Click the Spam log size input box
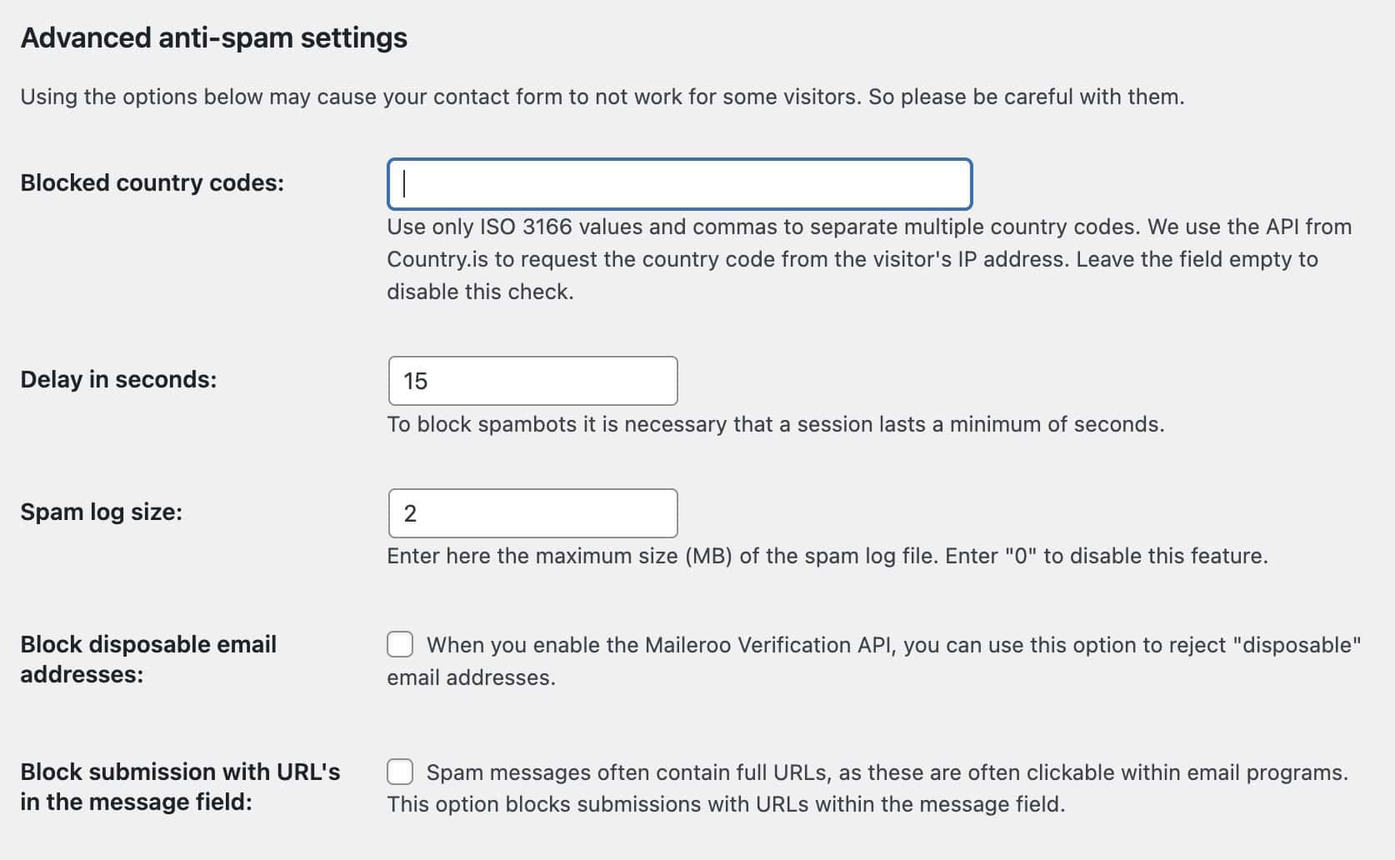The image size is (1395, 860). pos(532,513)
